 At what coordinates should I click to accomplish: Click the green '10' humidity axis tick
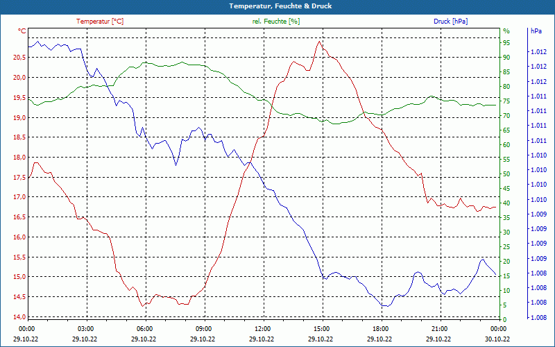coord(506,291)
